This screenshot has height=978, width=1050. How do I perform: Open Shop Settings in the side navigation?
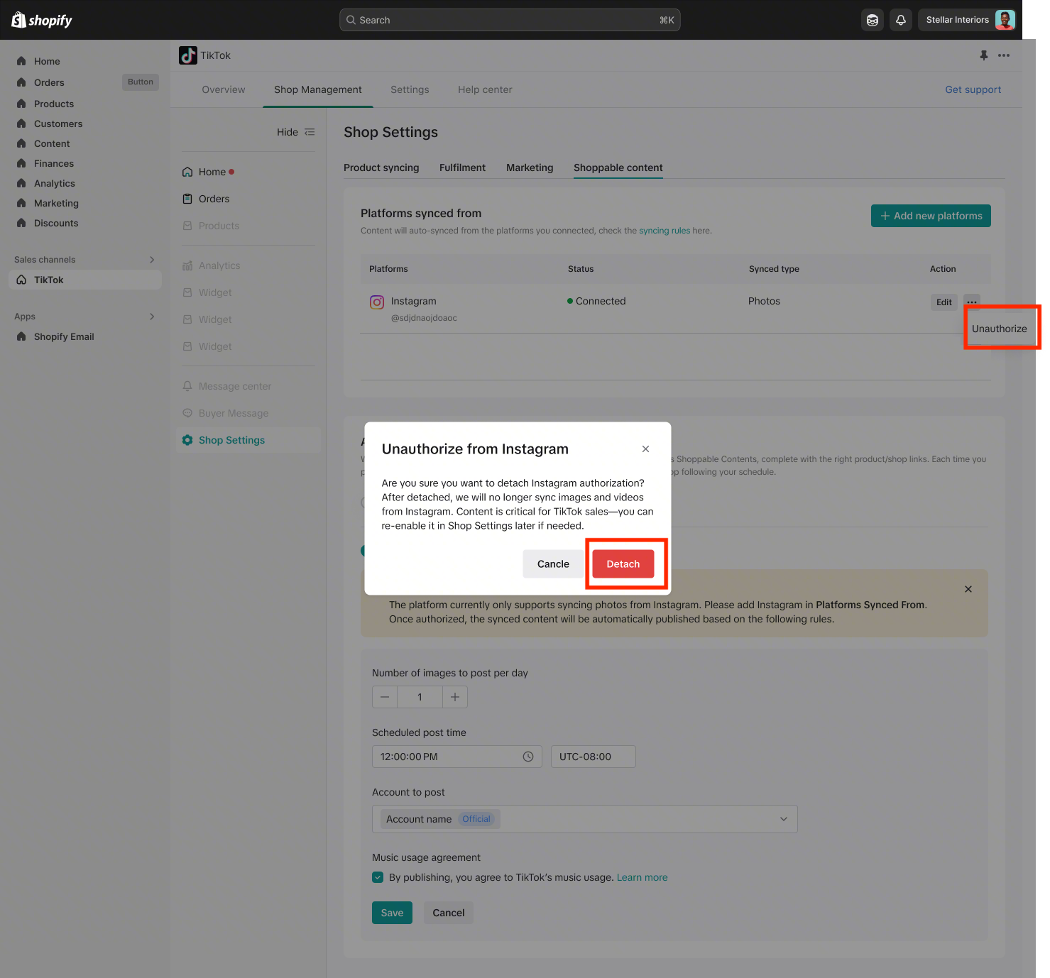[248, 440]
